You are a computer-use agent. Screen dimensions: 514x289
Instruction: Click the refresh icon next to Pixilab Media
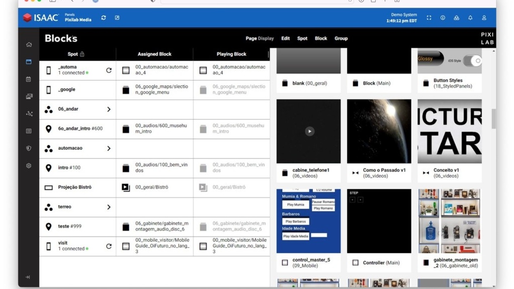pos(104,18)
